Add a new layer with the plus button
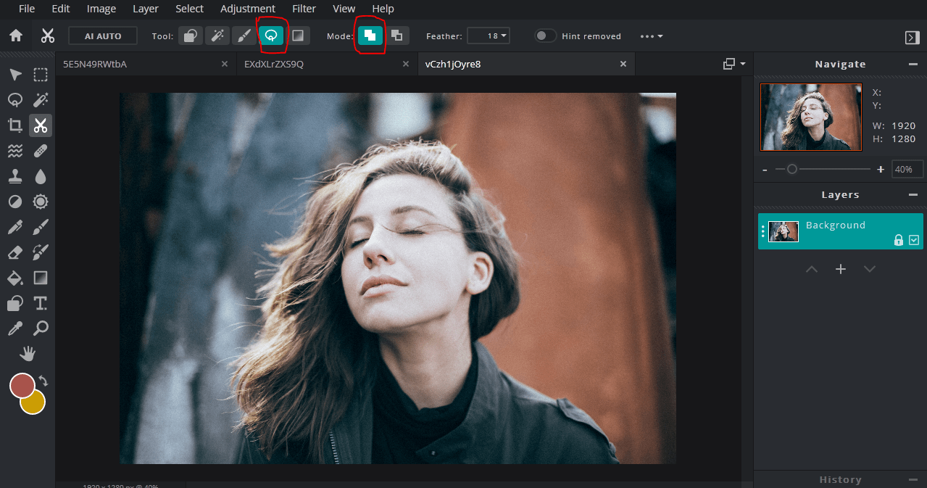Image resolution: width=927 pixels, height=488 pixels. [x=840, y=268]
